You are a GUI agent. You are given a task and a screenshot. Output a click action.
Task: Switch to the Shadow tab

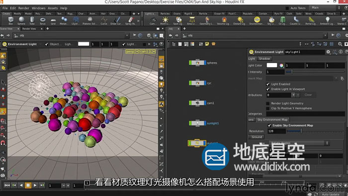click(264, 59)
